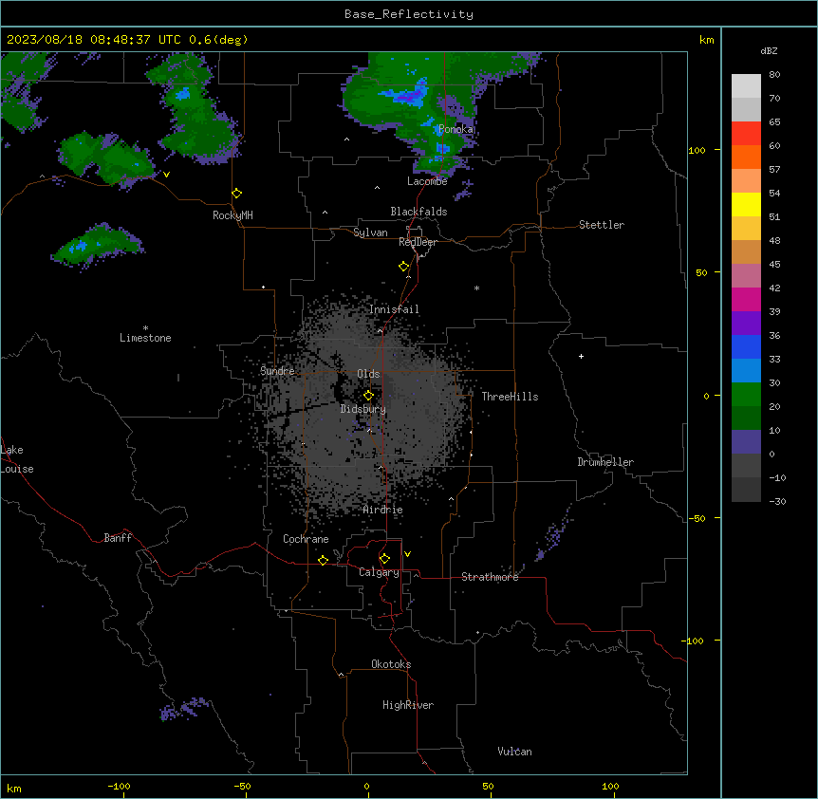Click the Airdrie city label
The width and height of the screenshot is (818, 799).
(383, 510)
